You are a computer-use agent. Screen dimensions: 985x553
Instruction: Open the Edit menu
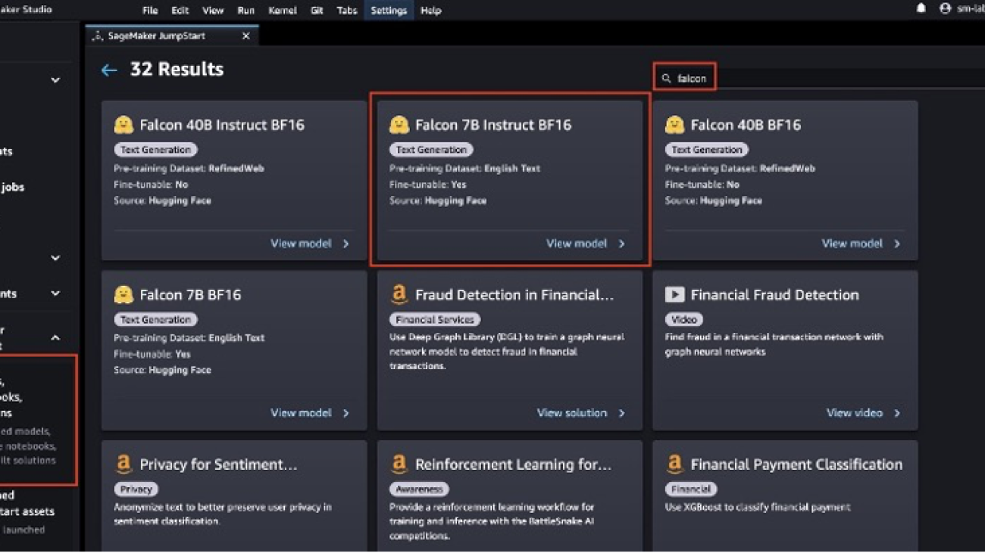pos(180,11)
